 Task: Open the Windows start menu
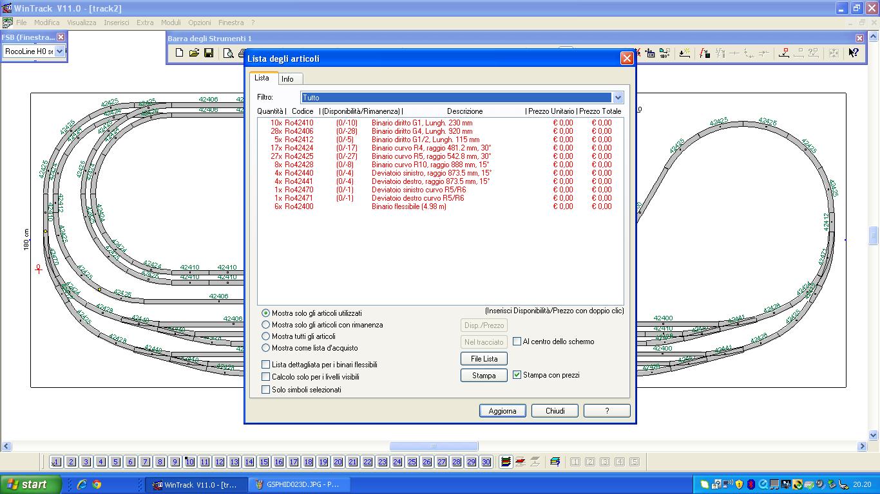pos(31,484)
